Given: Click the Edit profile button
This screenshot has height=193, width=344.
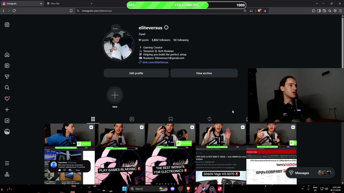Looking at the screenshot, I should coord(136,73).
